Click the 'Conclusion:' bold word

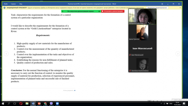[17, 70]
